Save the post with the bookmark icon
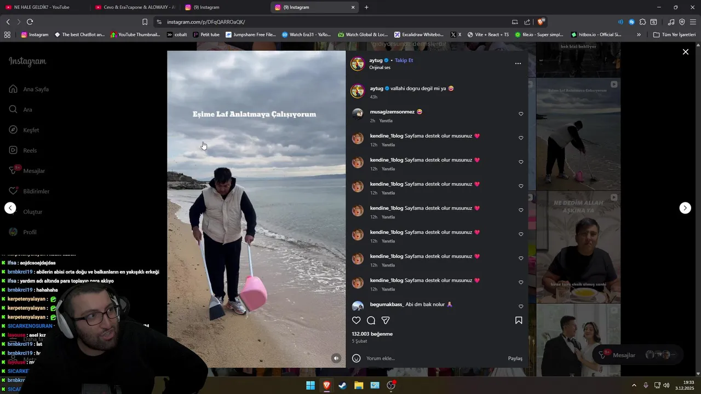This screenshot has height=394, width=701. (519, 321)
